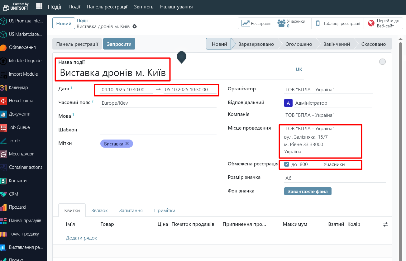Click the gear icon beside event title
The image size is (406, 261).
pyautogui.click(x=135, y=26)
